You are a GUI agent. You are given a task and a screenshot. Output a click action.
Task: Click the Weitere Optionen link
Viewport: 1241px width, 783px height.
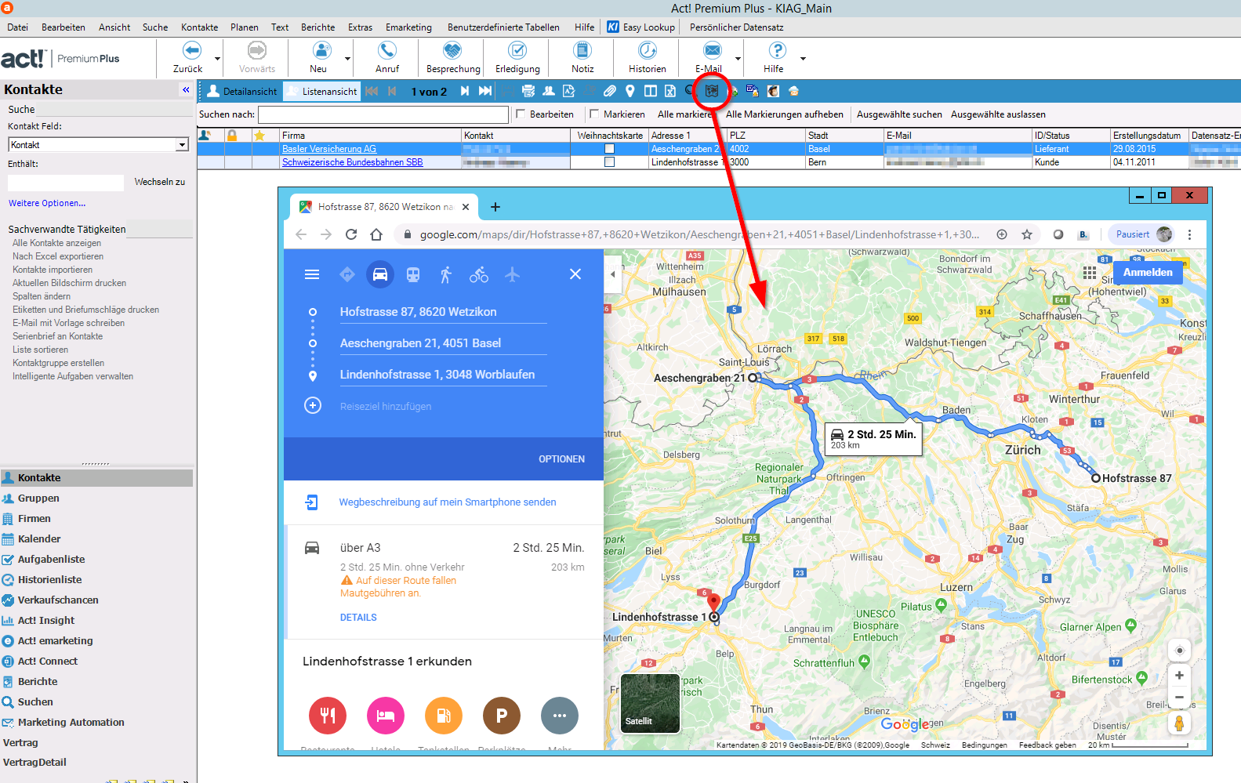(x=47, y=203)
